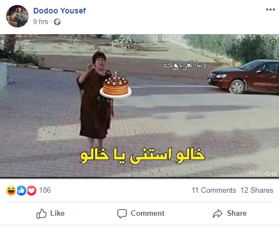This screenshot has height=227, width=279.
Task: Click the thumbs-up outline icon beside Like
Action: pyautogui.click(x=42, y=214)
